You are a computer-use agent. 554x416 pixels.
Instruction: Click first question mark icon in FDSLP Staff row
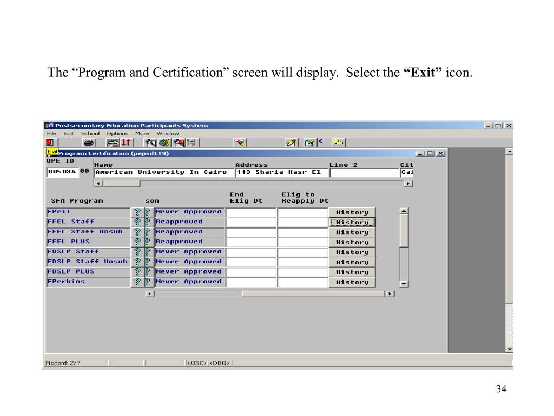click(x=137, y=252)
